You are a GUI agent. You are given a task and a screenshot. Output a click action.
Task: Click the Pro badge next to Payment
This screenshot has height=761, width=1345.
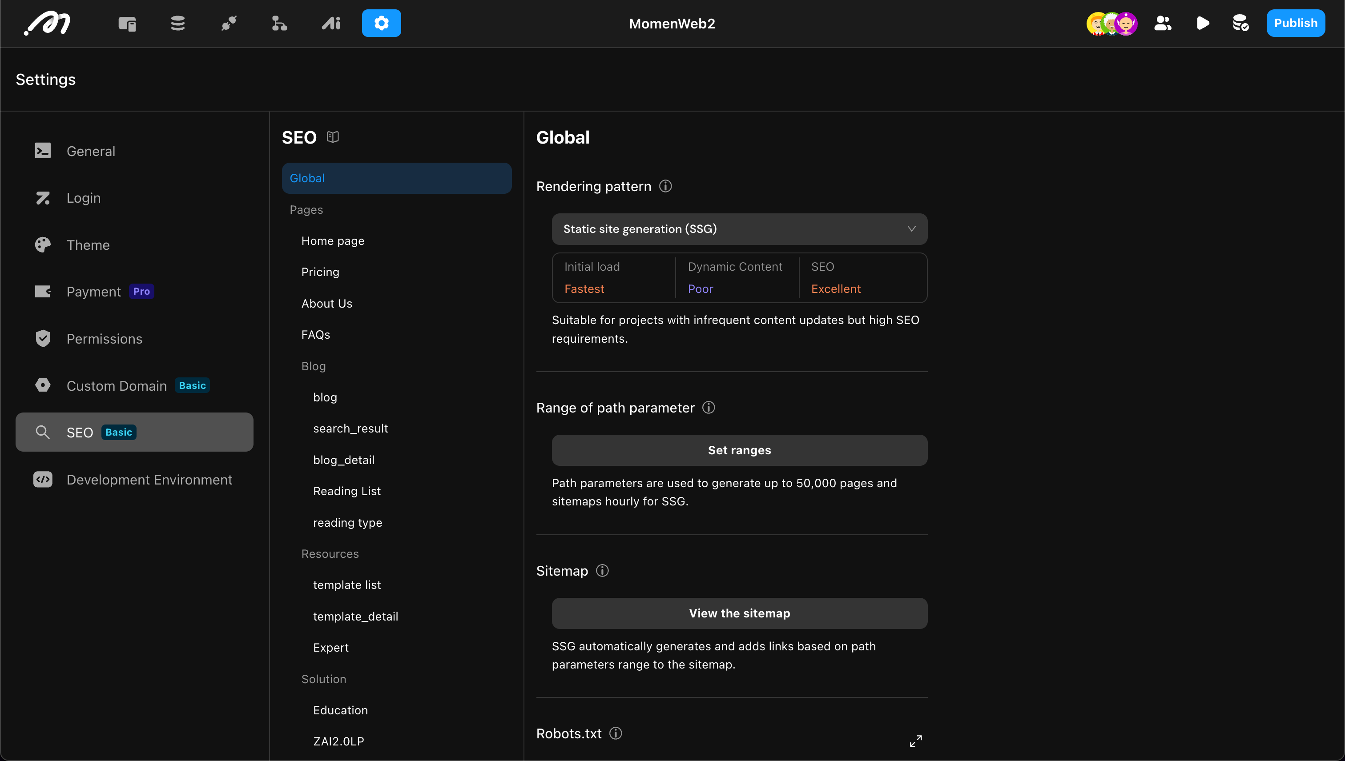(141, 291)
